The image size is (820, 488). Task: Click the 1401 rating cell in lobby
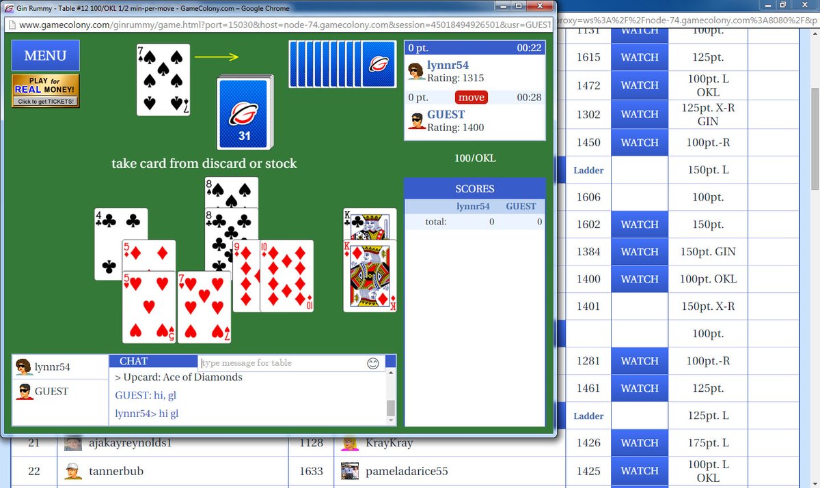pyautogui.click(x=588, y=306)
